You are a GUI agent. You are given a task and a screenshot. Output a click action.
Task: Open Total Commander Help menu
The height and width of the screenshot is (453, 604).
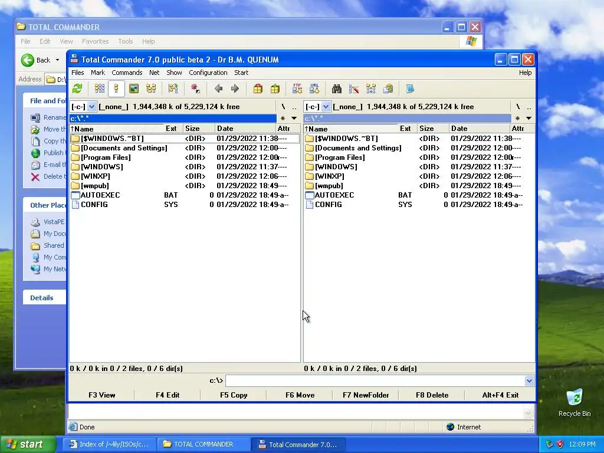[x=525, y=73]
